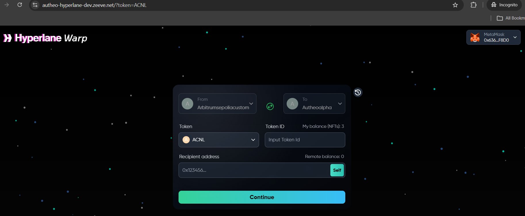Click the MetaMask fox icon
The height and width of the screenshot is (216, 525).
[x=475, y=37]
